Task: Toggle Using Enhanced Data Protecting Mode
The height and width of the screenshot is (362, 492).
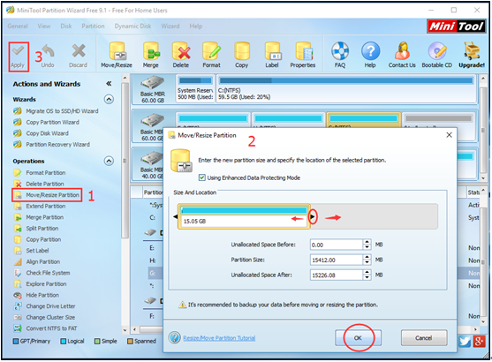Action: tap(202, 177)
